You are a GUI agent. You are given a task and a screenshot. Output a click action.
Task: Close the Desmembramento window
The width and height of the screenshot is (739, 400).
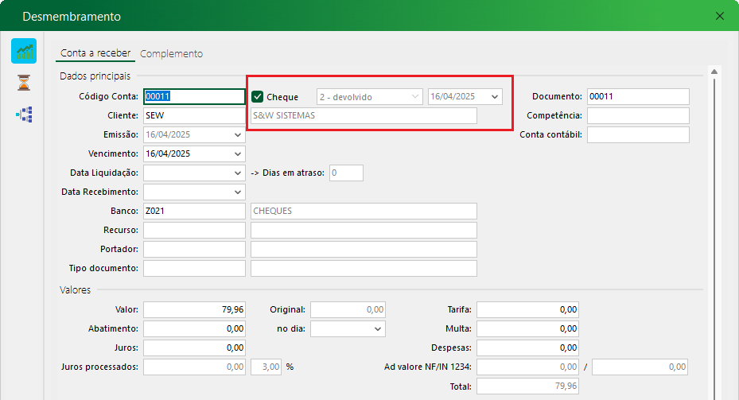[x=720, y=16]
